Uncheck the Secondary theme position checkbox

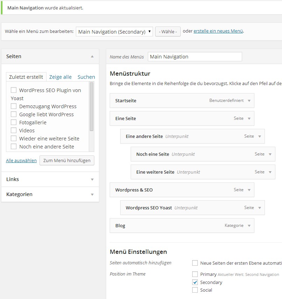tap(195, 282)
